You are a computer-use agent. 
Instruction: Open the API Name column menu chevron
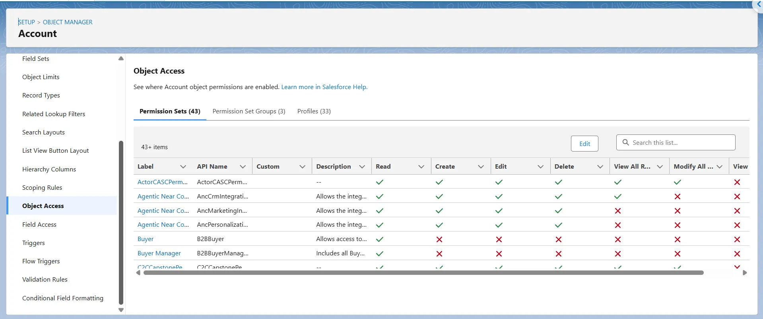pos(243,167)
